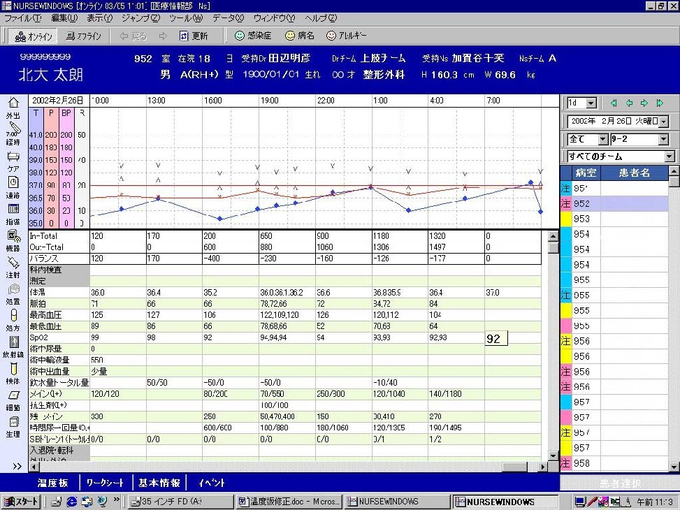This screenshot has width=680, height=510.
Task: Open Internet Explorer quick launch icon
Action: pyautogui.click(x=71, y=502)
